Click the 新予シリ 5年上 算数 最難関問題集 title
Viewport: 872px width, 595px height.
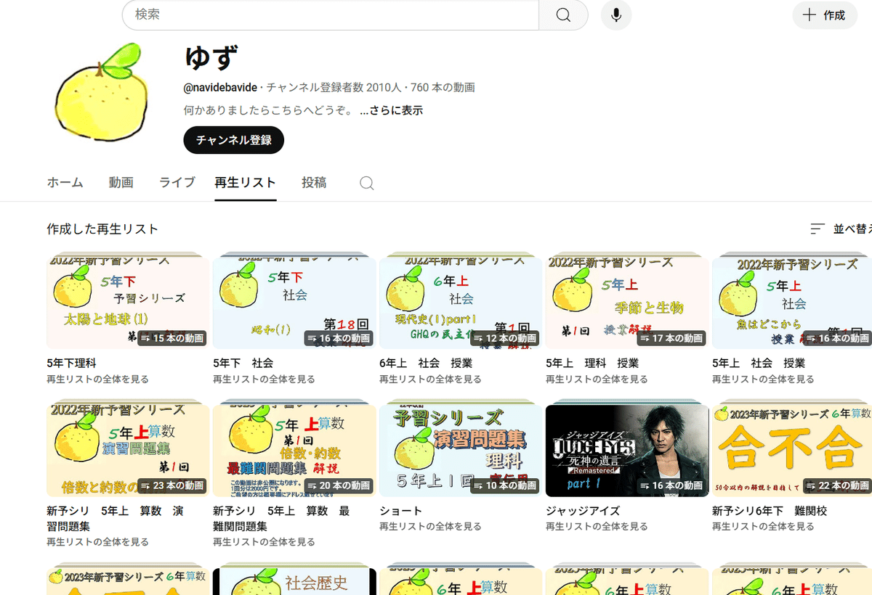pos(282,518)
